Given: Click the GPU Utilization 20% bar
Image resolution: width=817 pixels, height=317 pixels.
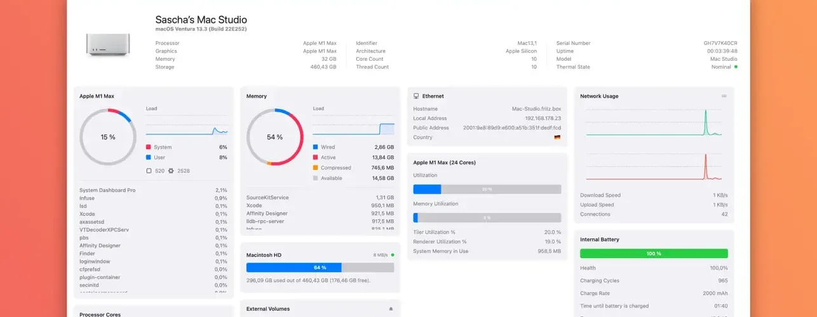Looking at the screenshot, I should tap(487, 189).
